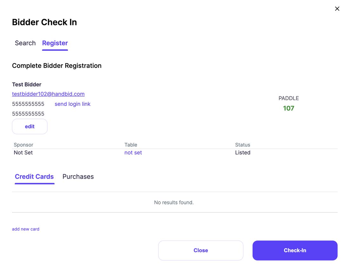Screen dimensions: 350x275
Task: View the Purchases tab
Action: tap(78, 177)
